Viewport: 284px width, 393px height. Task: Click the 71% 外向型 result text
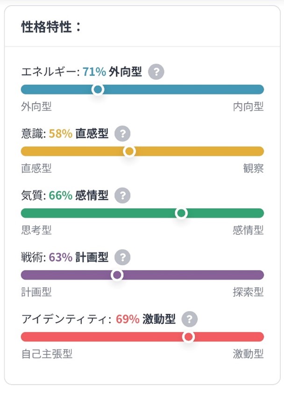[112, 72]
